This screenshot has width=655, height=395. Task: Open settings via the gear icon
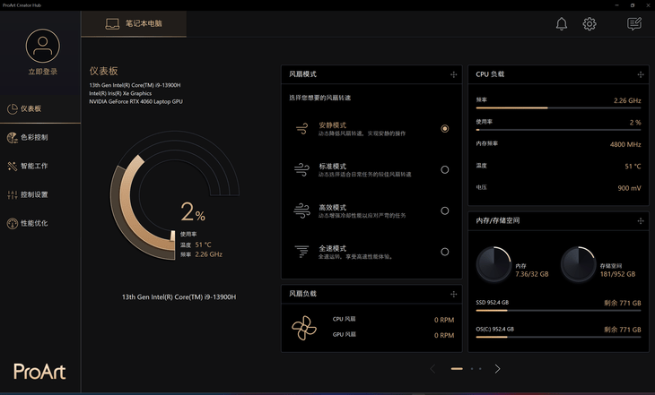[589, 24]
